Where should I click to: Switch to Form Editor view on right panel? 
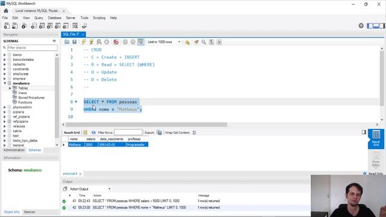pyautogui.click(x=376, y=160)
